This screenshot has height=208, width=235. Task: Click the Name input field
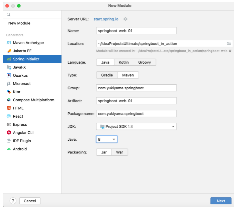pos(136,31)
